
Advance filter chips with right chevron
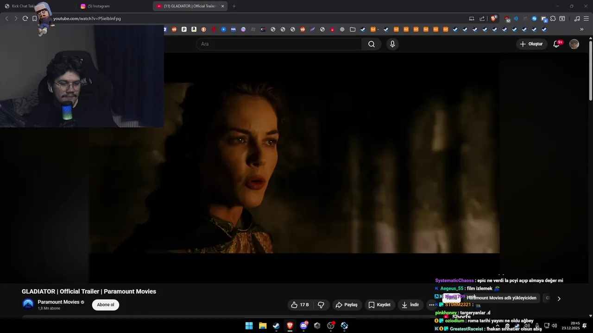559,298
